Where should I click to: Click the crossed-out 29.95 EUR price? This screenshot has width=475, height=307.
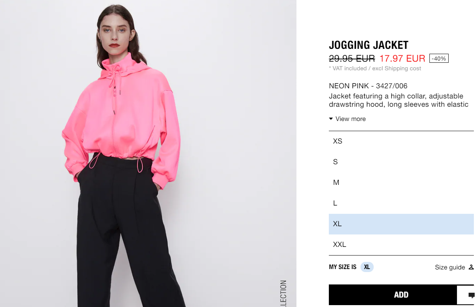(x=352, y=59)
